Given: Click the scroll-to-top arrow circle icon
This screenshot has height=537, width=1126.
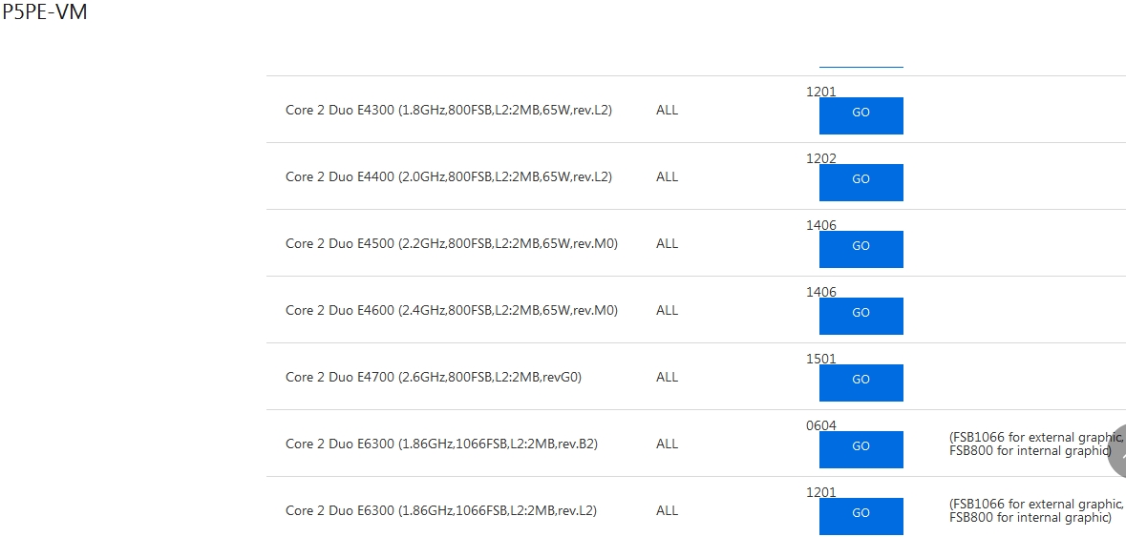Looking at the screenshot, I should coord(1116,450).
